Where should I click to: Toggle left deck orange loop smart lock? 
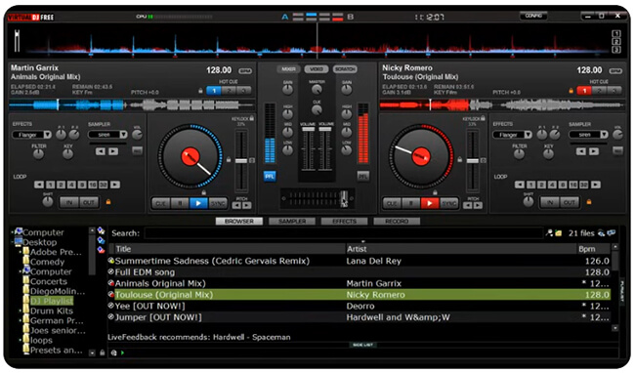coord(108,201)
